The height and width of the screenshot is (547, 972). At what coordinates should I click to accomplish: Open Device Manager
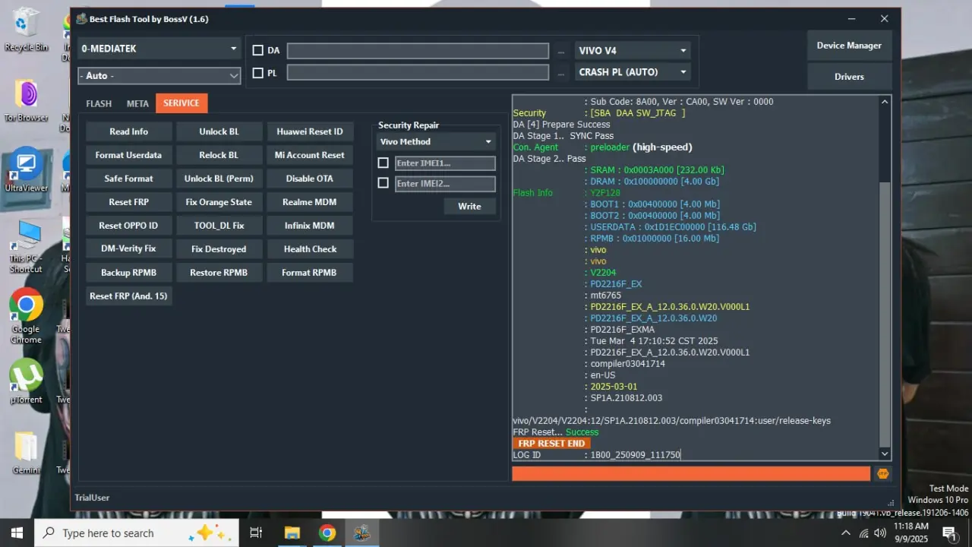point(849,46)
